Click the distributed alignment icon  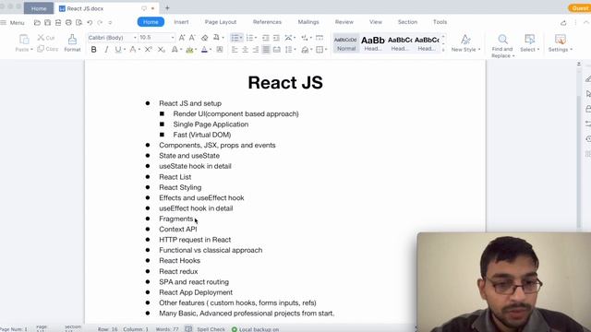277,49
